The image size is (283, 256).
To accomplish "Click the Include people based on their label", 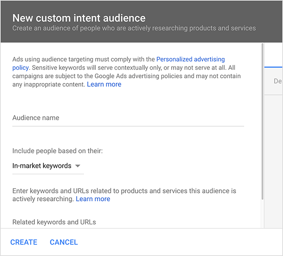I will [x=58, y=151].
